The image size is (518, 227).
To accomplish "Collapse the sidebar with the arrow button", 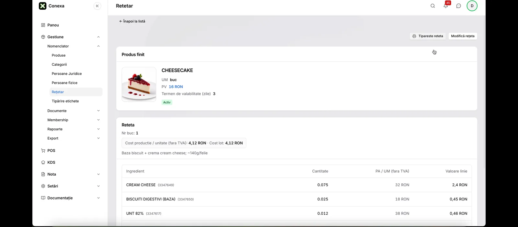I will tap(97, 6).
